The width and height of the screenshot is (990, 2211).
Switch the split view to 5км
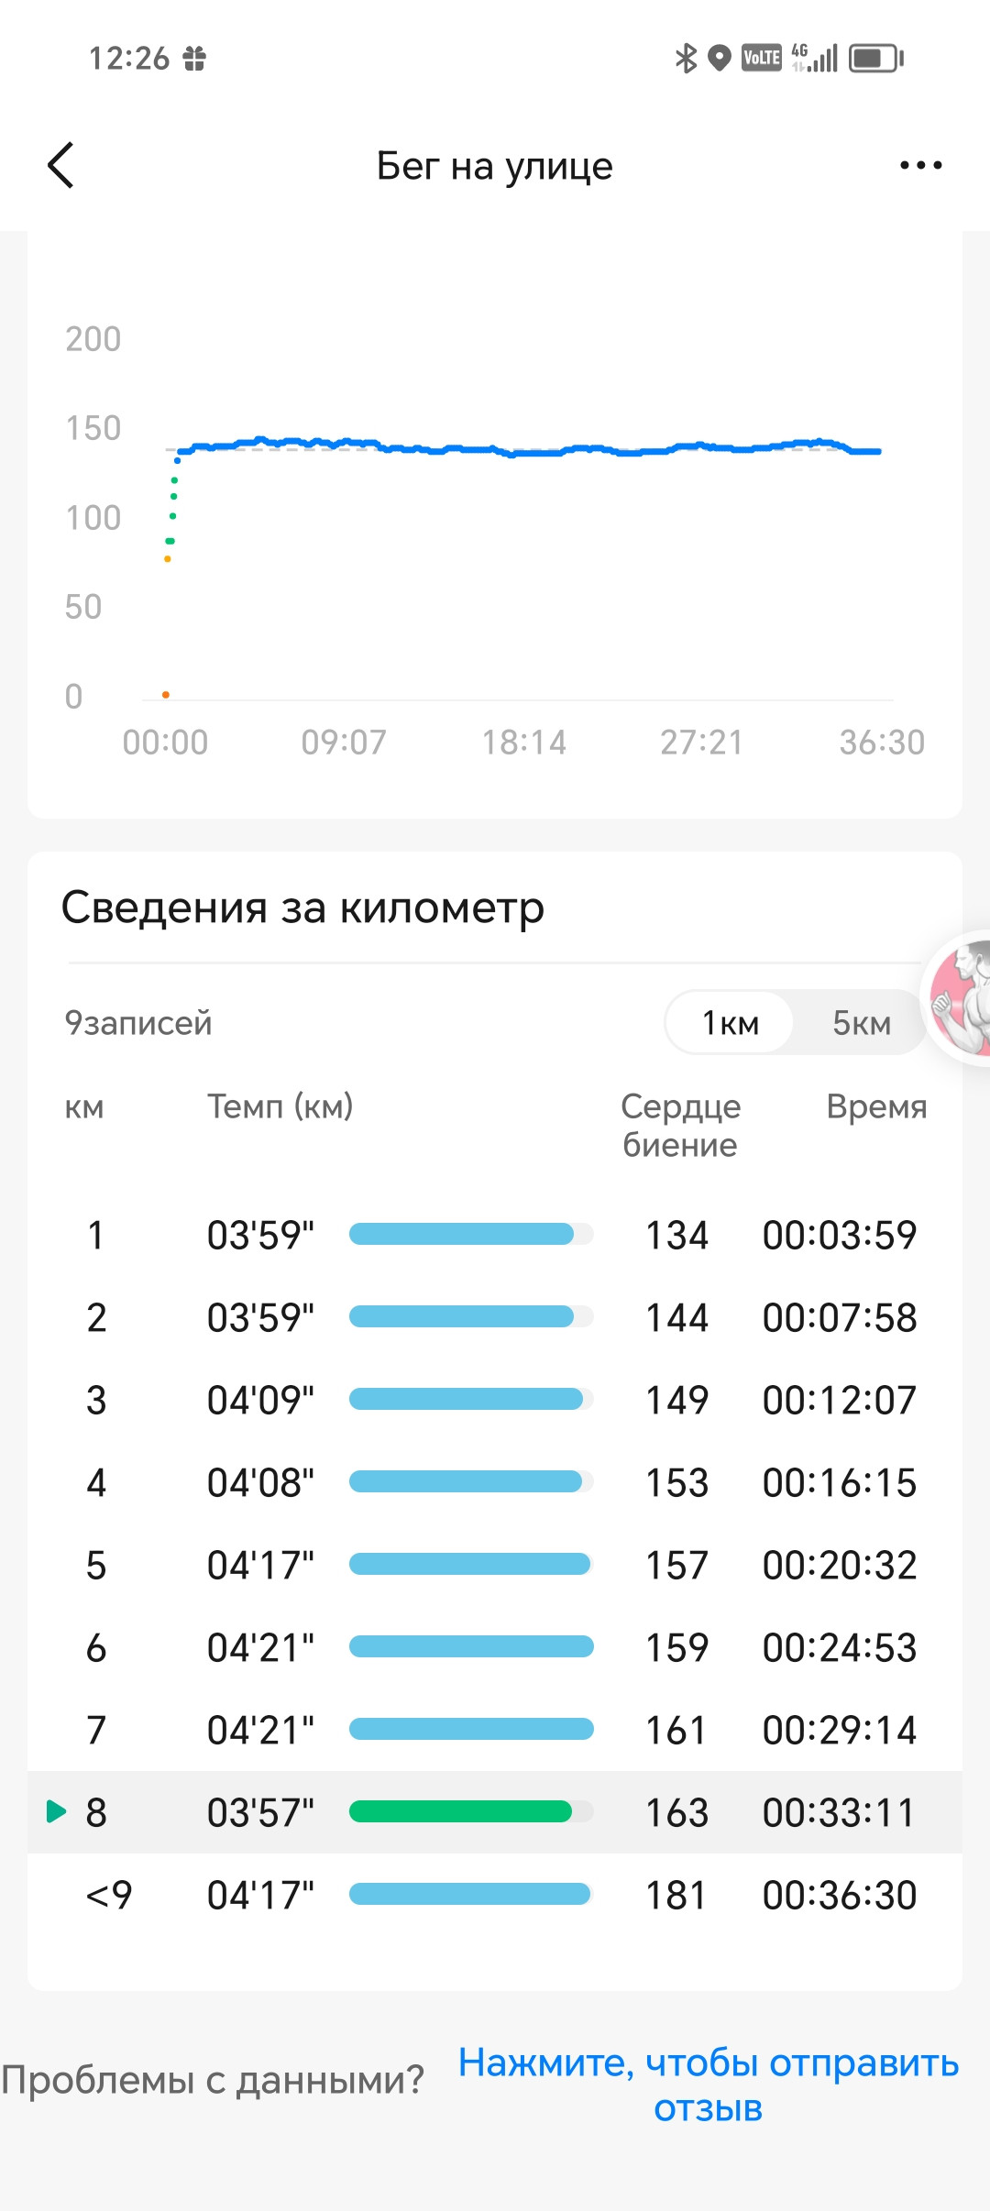coord(861,1022)
